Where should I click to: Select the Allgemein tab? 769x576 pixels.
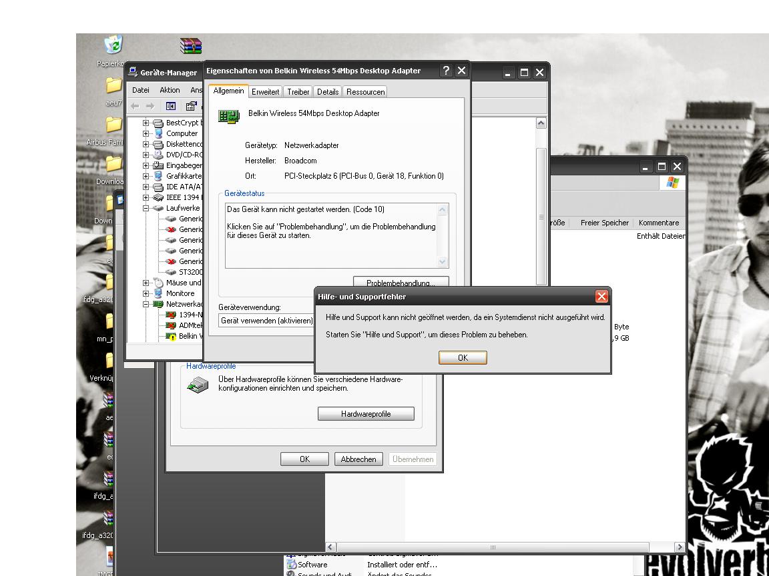(228, 91)
